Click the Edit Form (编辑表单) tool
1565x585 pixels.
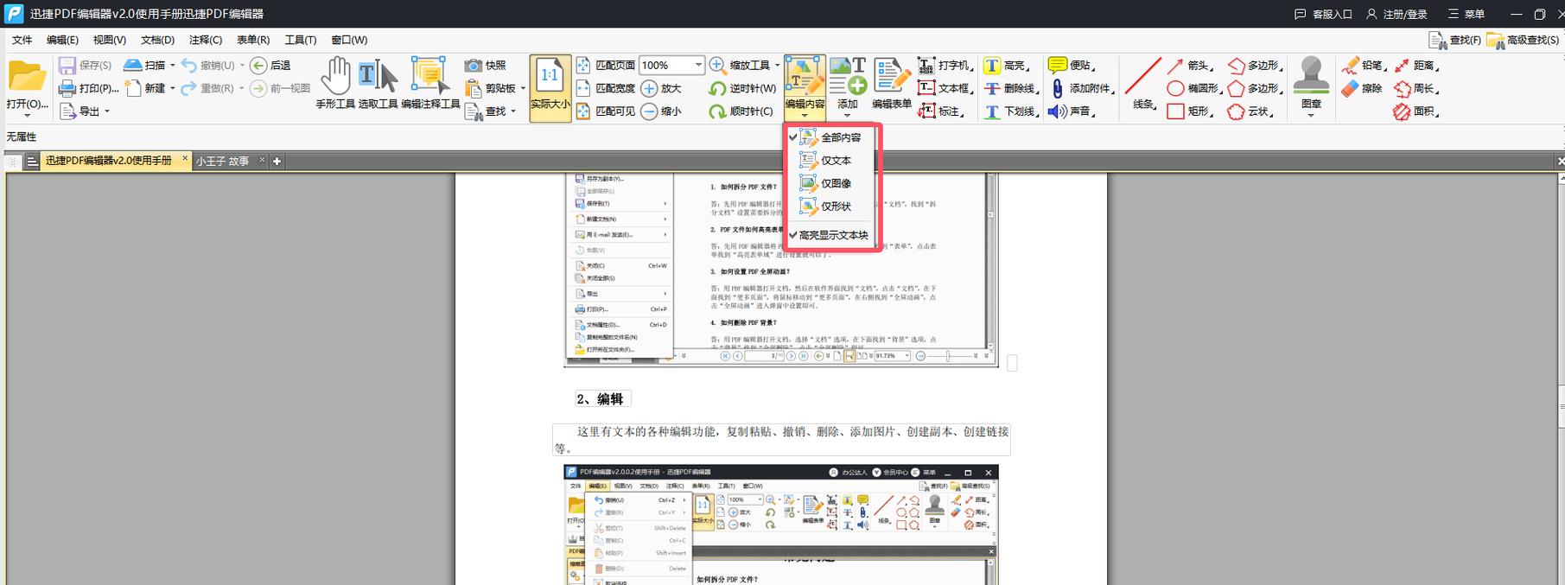point(892,84)
